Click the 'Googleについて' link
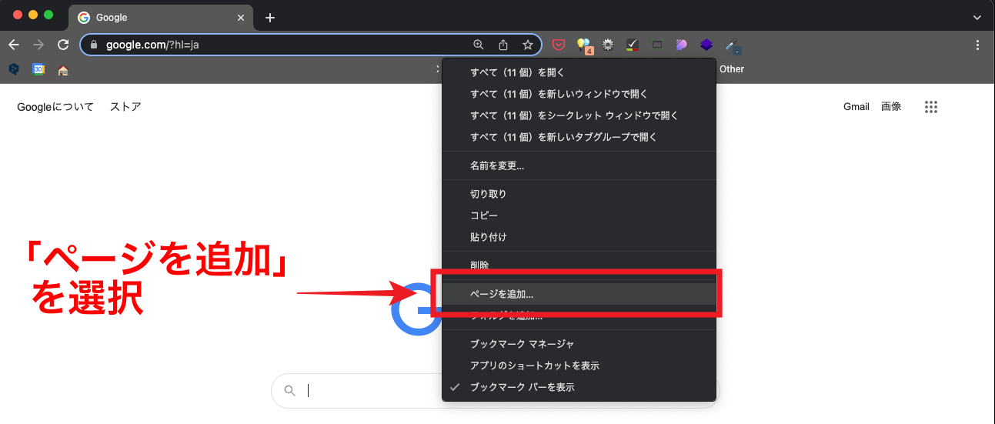The height and width of the screenshot is (424, 995). pyautogui.click(x=55, y=107)
